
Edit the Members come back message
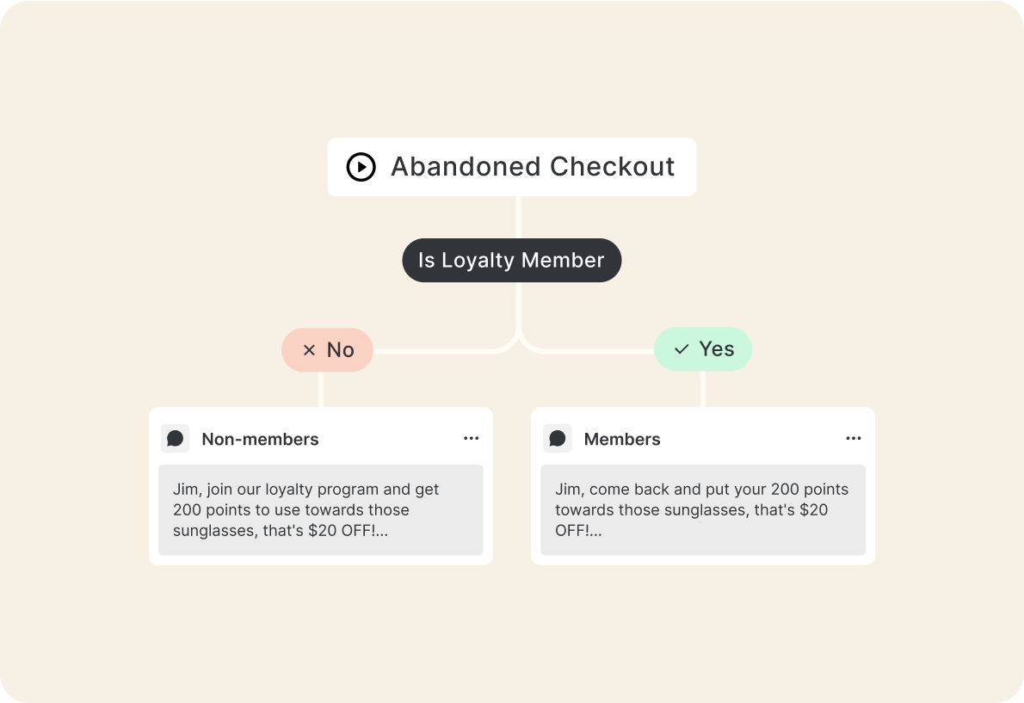click(x=703, y=509)
